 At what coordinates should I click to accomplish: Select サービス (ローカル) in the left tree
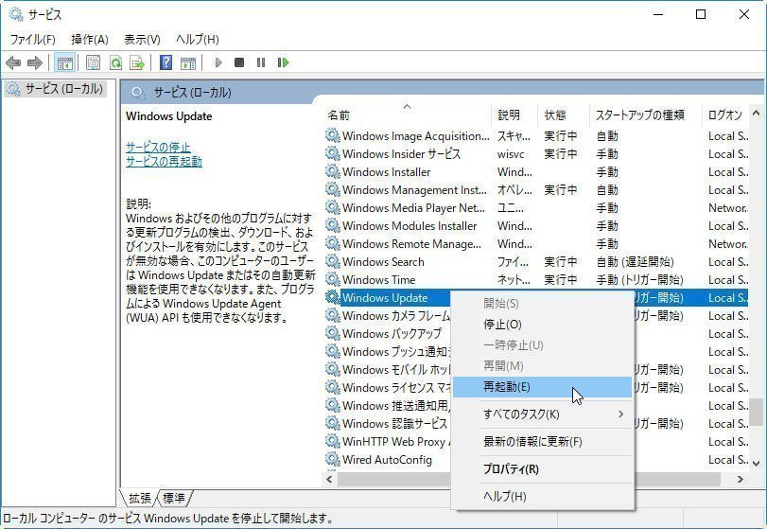(x=55, y=89)
